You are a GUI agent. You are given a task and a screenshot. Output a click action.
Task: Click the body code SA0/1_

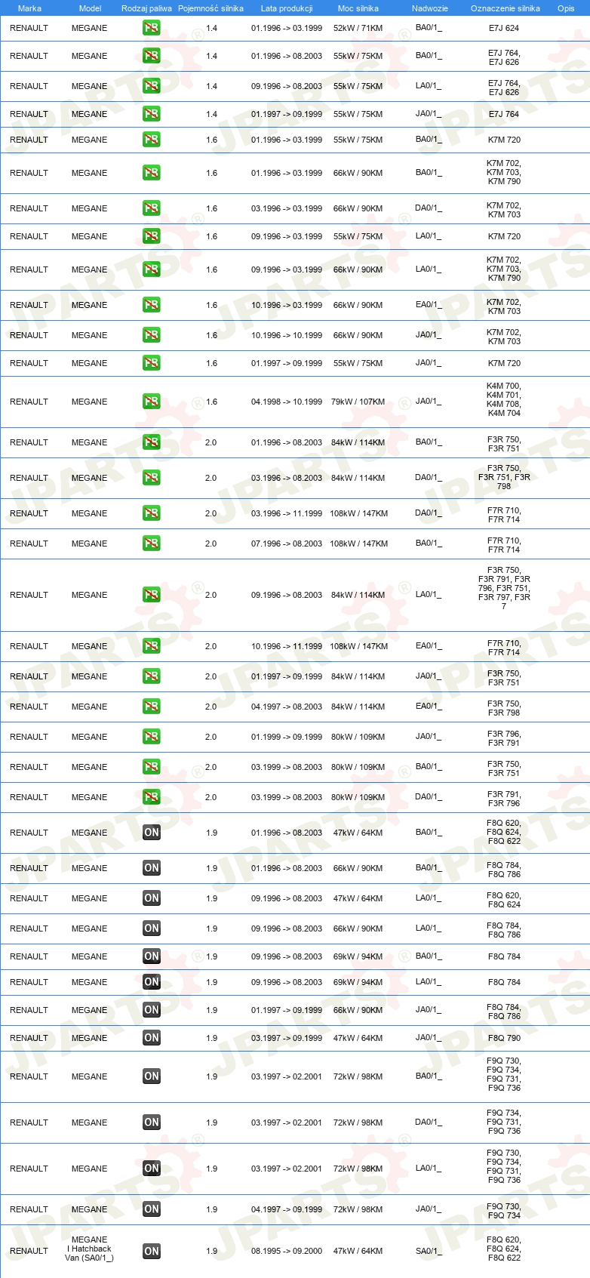[x=429, y=1251]
